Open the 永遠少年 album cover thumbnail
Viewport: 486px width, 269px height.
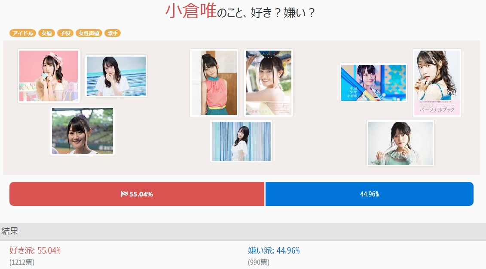coord(373,83)
